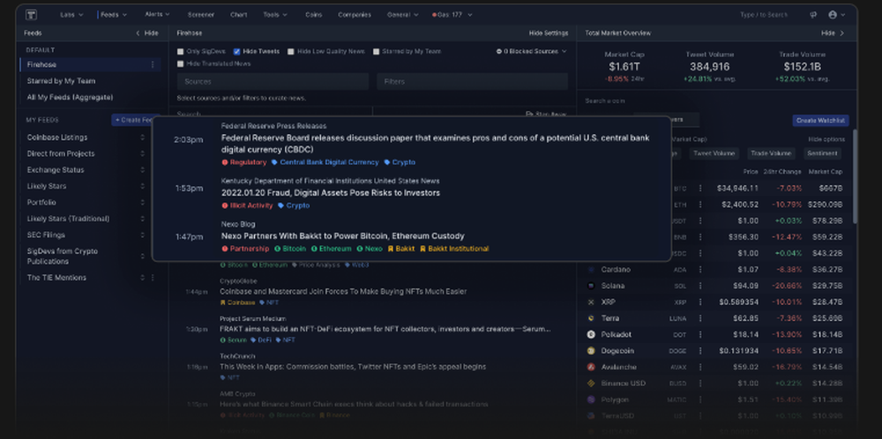Viewport: 882px width, 439px height.
Task: Open the Feeds dropdown menu
Action: point(114,15)
